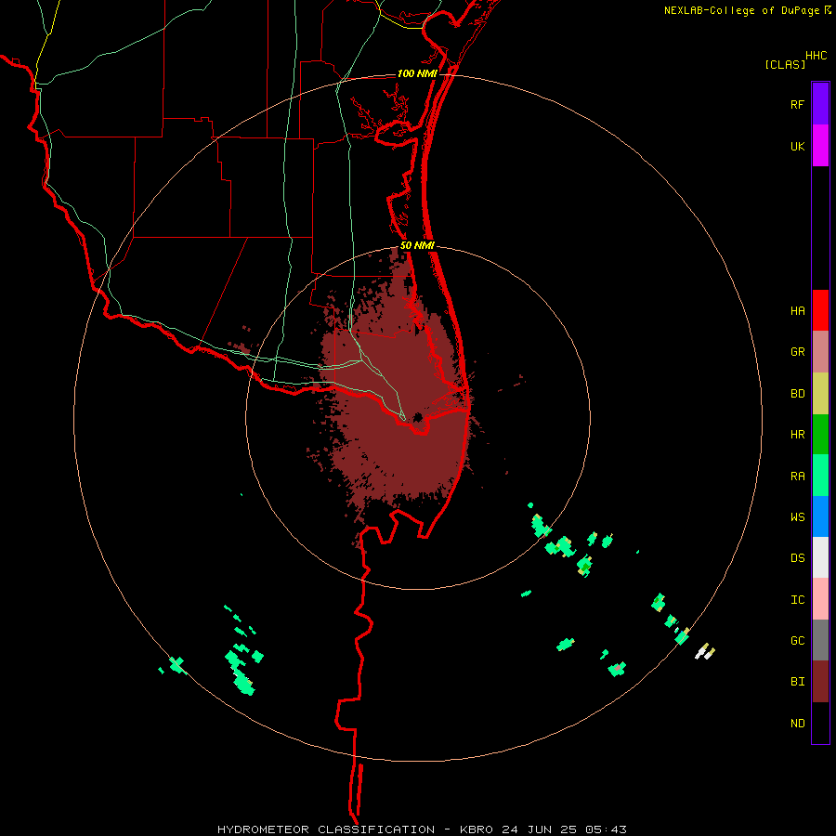This screenshot has width=836, height=836.
Task: Pick the HR dark green legend swatch
Action: pyautogui.click(x=820, y=435)
